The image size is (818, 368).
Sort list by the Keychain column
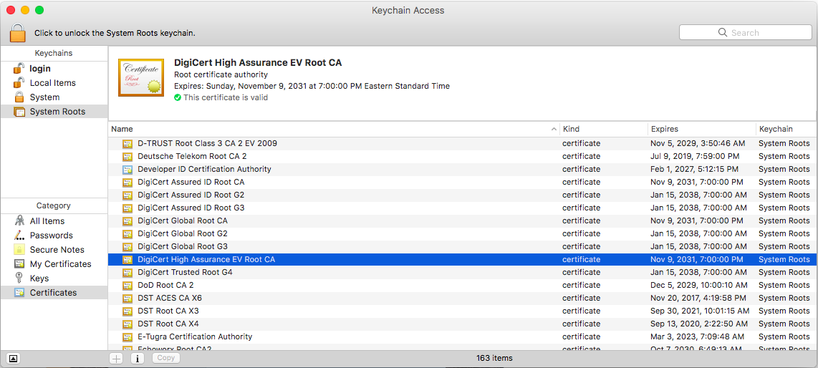[x=786, y=129]
